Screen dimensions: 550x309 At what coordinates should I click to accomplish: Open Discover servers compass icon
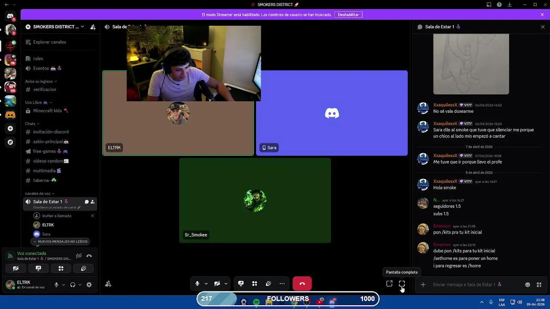pyautogui.click(x=10, y=142)
